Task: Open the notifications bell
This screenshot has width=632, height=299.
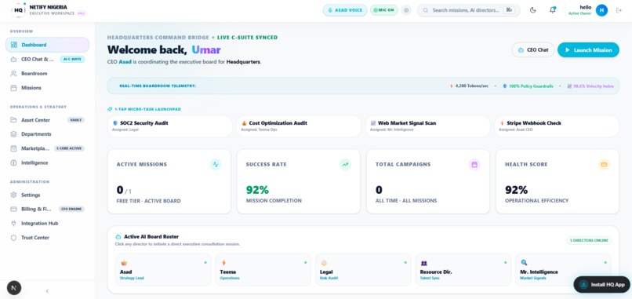Action: point(553,10)
